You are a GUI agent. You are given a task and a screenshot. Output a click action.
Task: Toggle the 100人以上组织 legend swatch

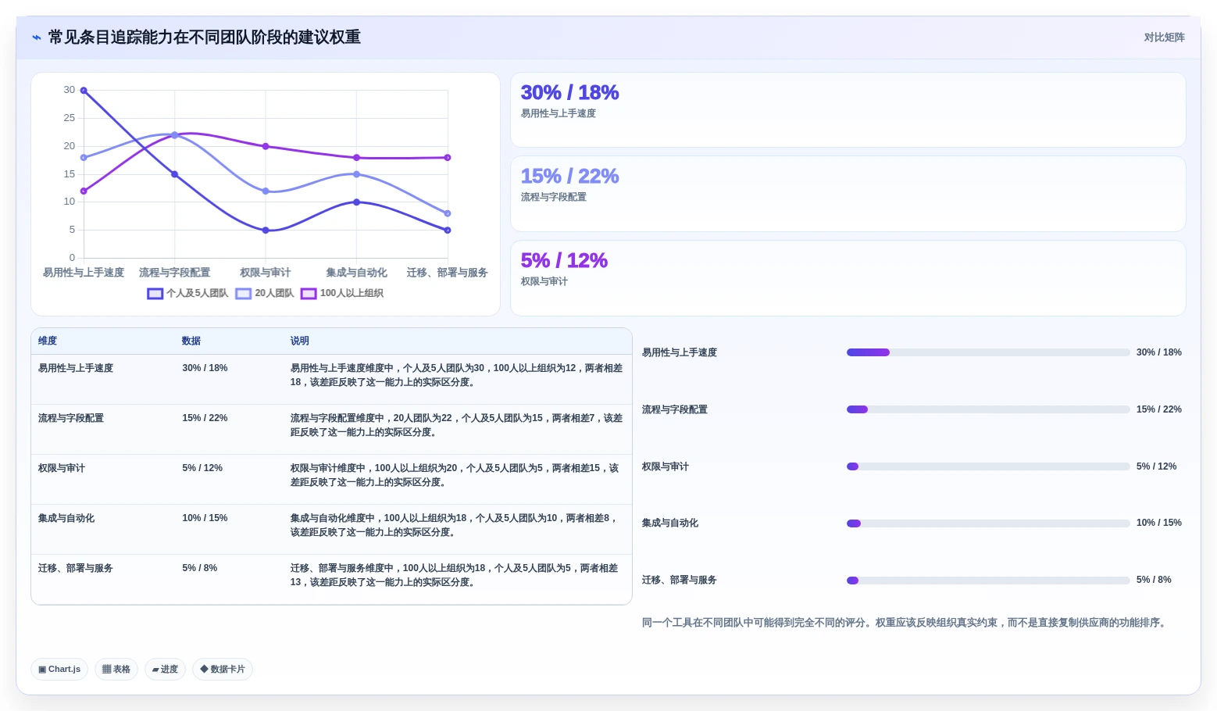tap(309, 294)
